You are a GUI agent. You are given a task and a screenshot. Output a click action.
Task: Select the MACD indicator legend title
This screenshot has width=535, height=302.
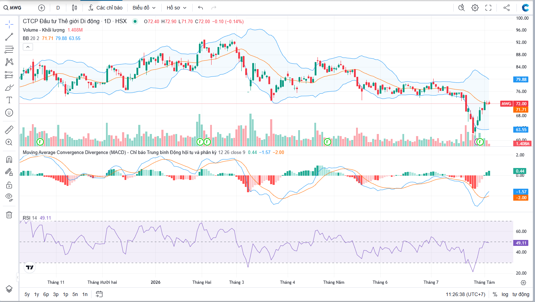120,152
